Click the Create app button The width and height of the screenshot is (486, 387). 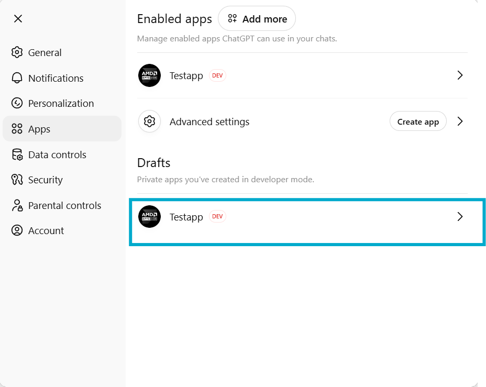coord(418,121)
